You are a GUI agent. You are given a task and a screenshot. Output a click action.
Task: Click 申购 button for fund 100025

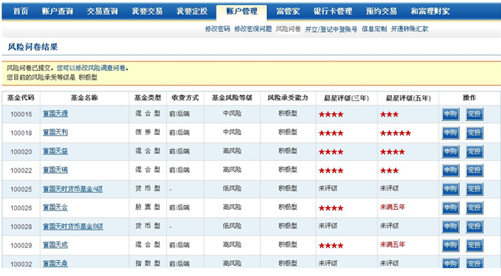click(x=451, y=189)
